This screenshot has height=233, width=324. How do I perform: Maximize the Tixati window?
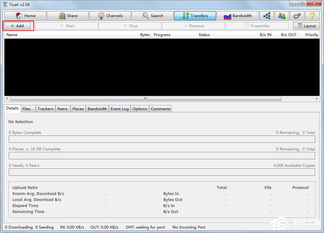point(302,3)
